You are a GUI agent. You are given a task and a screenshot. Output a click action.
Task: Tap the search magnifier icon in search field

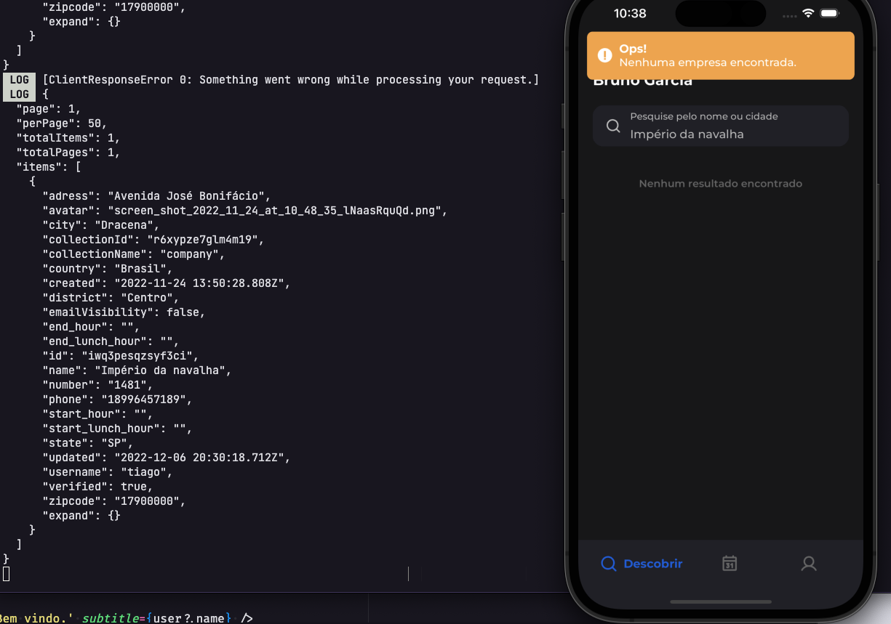pyautogui.click(x=613, y=126)
